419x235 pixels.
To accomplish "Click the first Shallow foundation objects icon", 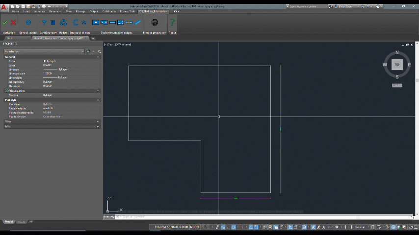I will click(96, 23).
